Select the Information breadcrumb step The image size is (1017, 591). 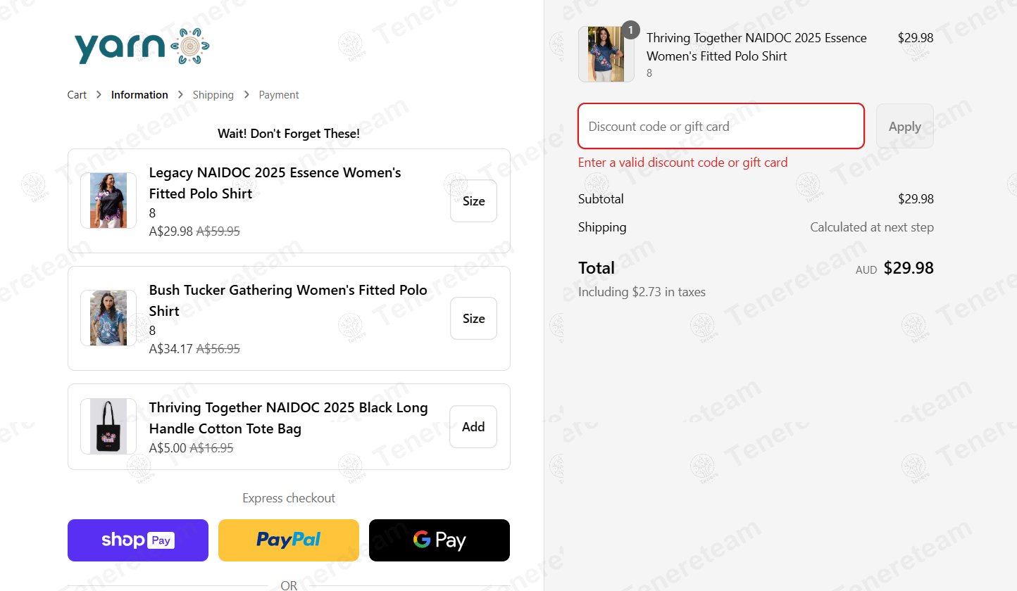tap(139, 95)
